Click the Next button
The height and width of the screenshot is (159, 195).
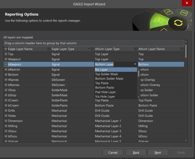click(158, 153)
